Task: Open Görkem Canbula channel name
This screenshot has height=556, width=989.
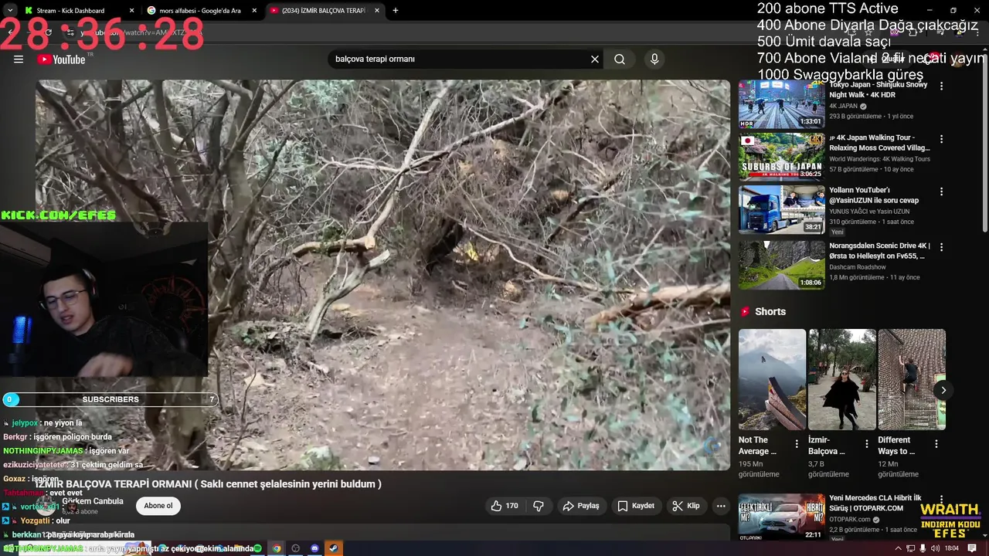Action: pyautogui.click(x=93, y=501)
